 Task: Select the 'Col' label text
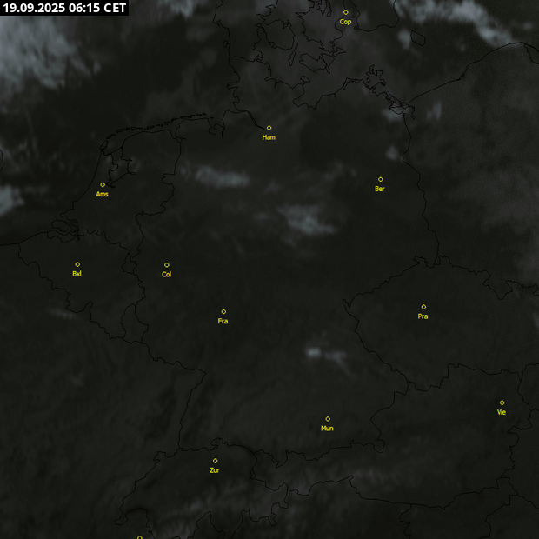[166, 275]
